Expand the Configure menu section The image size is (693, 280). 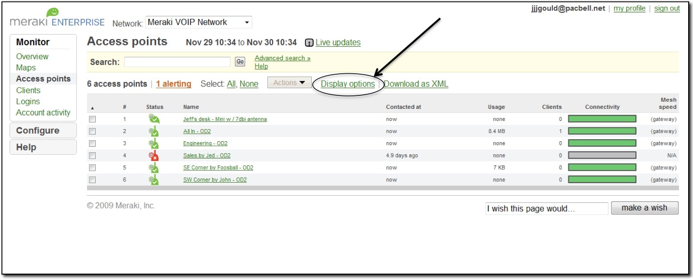43,131
